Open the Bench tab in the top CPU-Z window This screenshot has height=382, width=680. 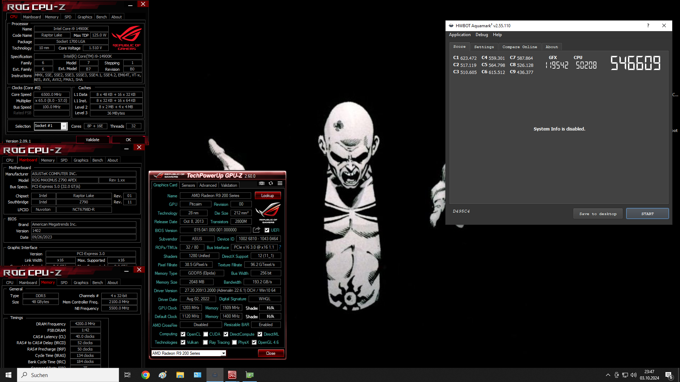[101, 17]
